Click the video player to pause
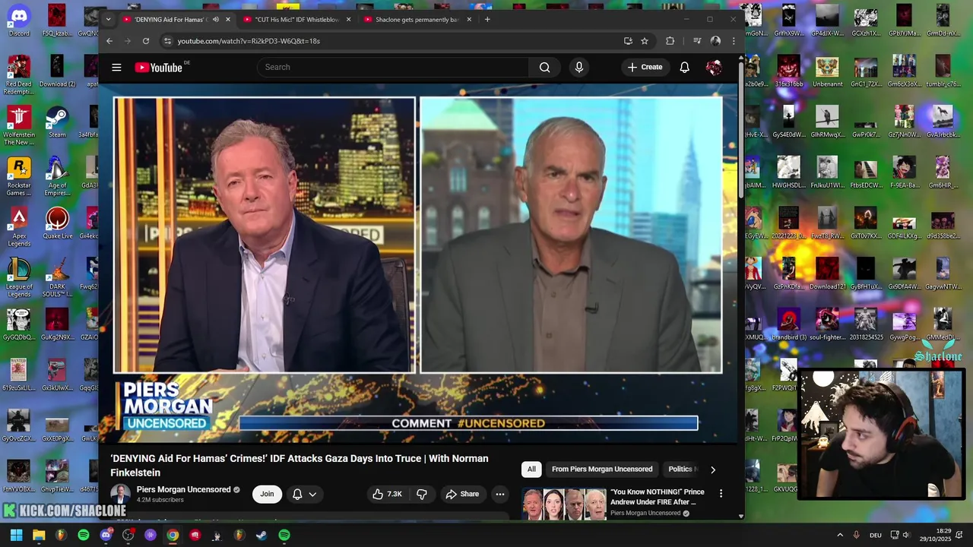This screenshot has height=547, width=973. point(418,264)
